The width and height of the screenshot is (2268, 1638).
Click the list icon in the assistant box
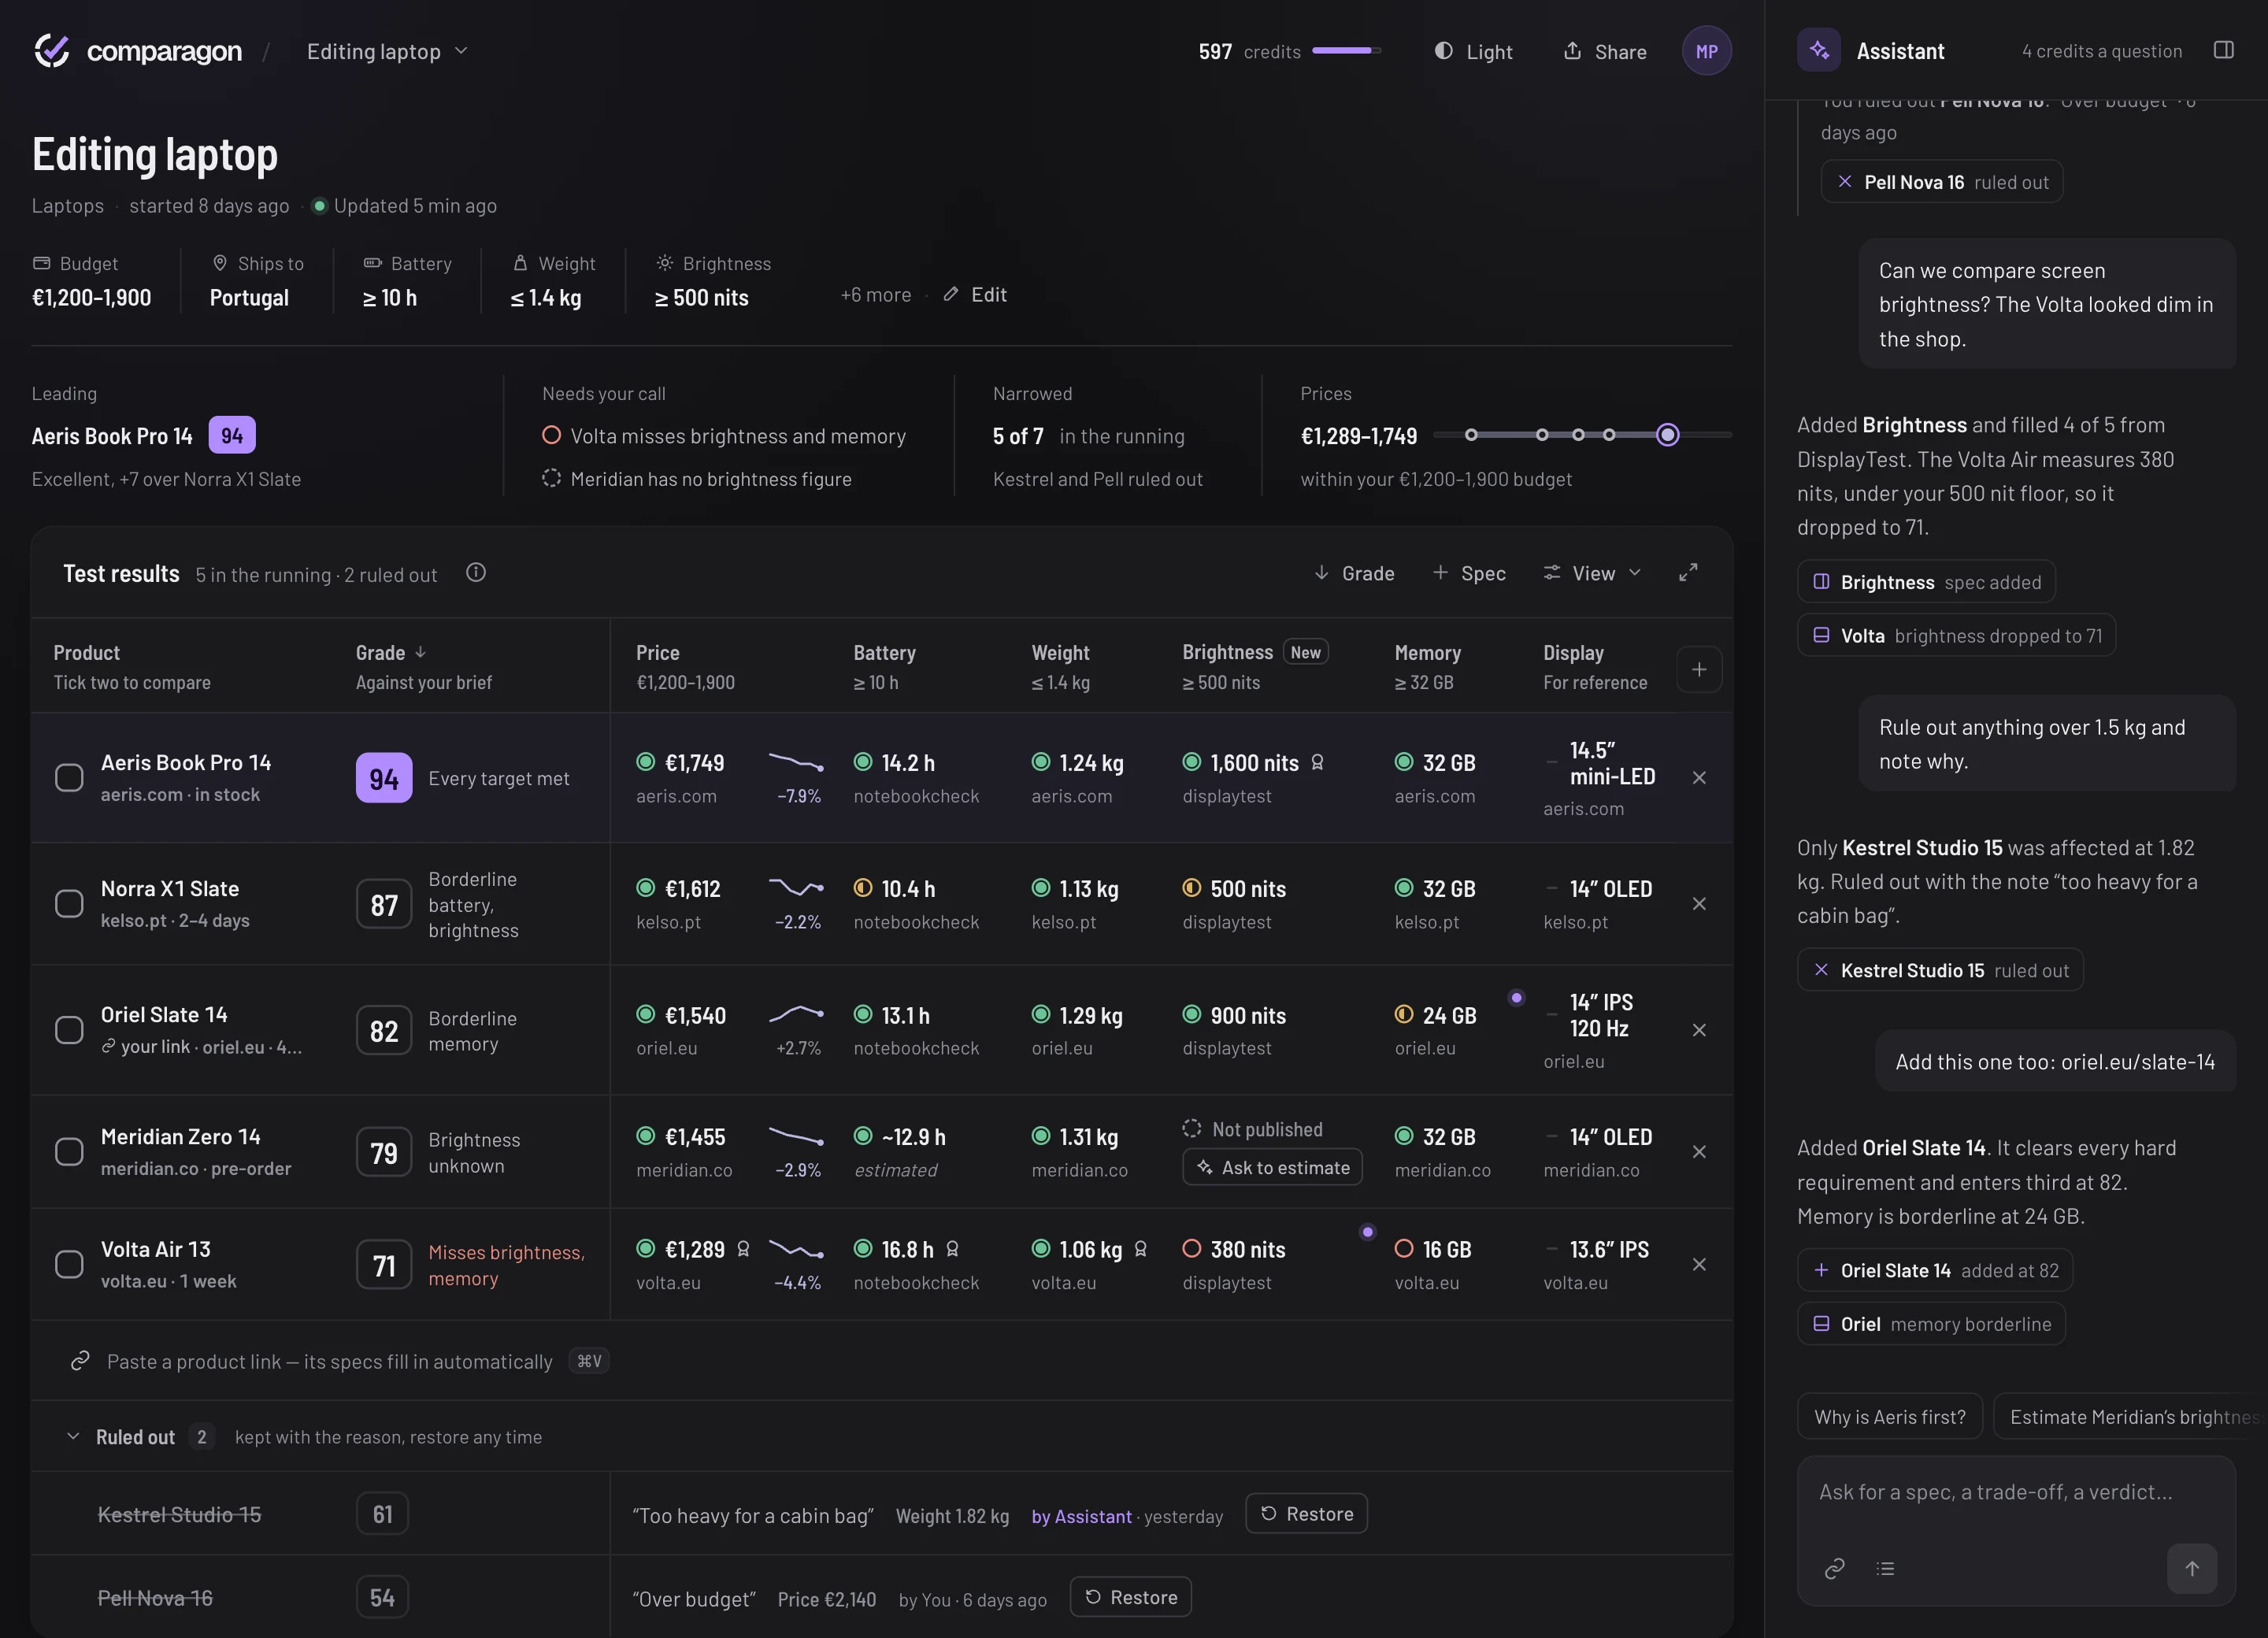pyautogui.click(x=1885, y=1568)
